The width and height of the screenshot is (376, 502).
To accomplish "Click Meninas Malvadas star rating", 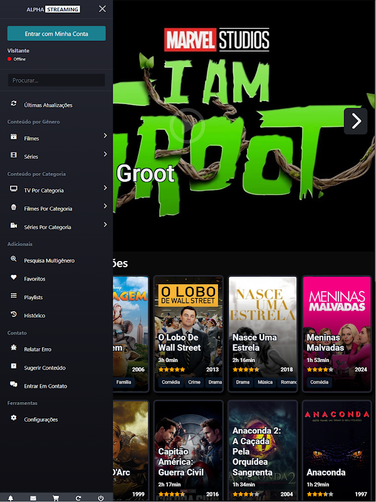I will tap(320, 370).
